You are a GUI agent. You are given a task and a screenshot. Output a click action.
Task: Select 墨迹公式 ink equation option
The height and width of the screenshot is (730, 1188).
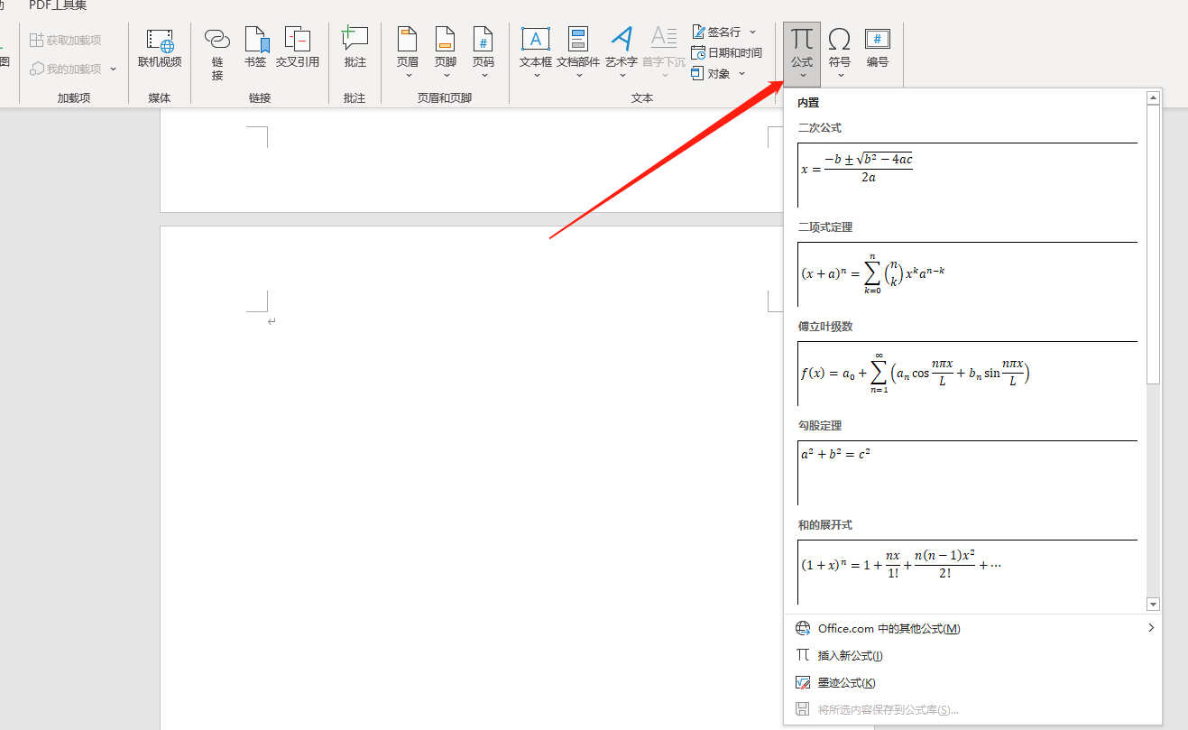pyautogui.click(x=846, y=682)
